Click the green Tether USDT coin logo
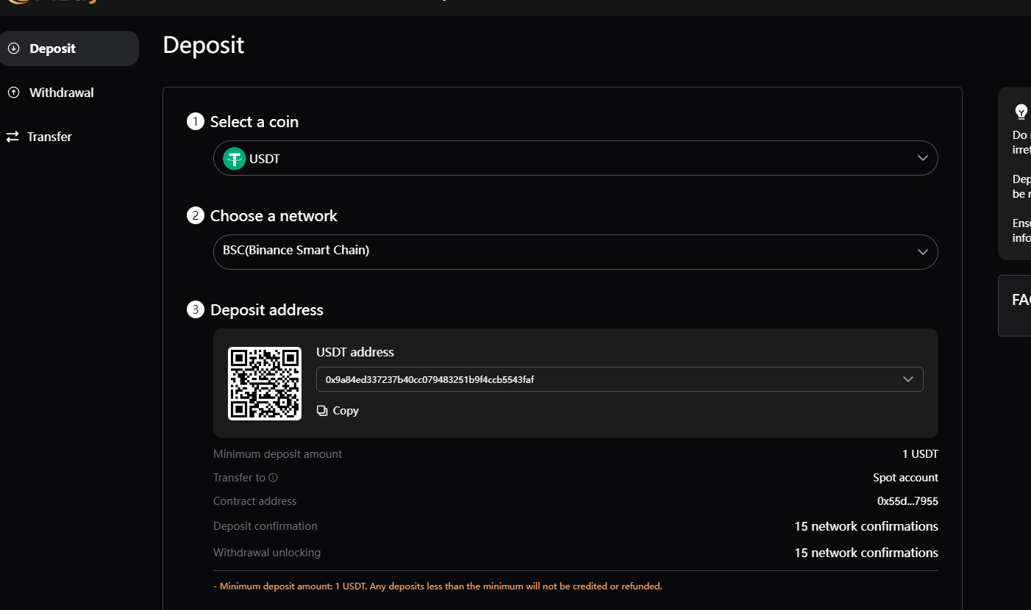1031x610 pixels. pos(234,159)
